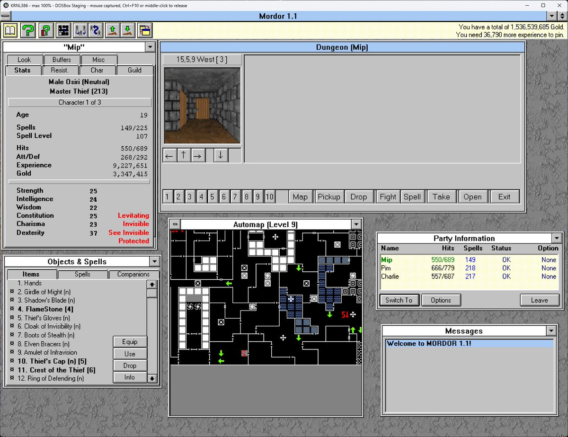
Task: Click the Switch To button
Action: [x=399, y=300]
